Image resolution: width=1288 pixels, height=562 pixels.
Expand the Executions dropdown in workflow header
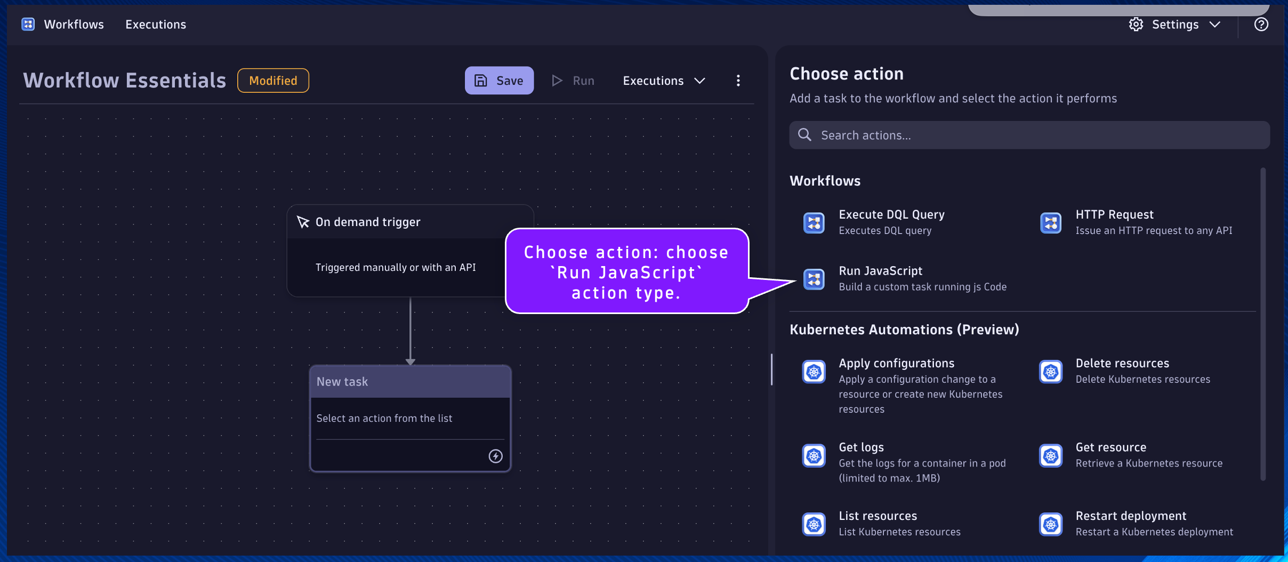coord(664,81)
